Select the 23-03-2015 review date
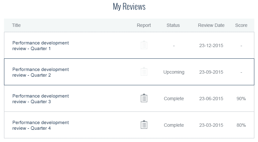The height and width of the screenshot is (142, 258). coord(211,125)
